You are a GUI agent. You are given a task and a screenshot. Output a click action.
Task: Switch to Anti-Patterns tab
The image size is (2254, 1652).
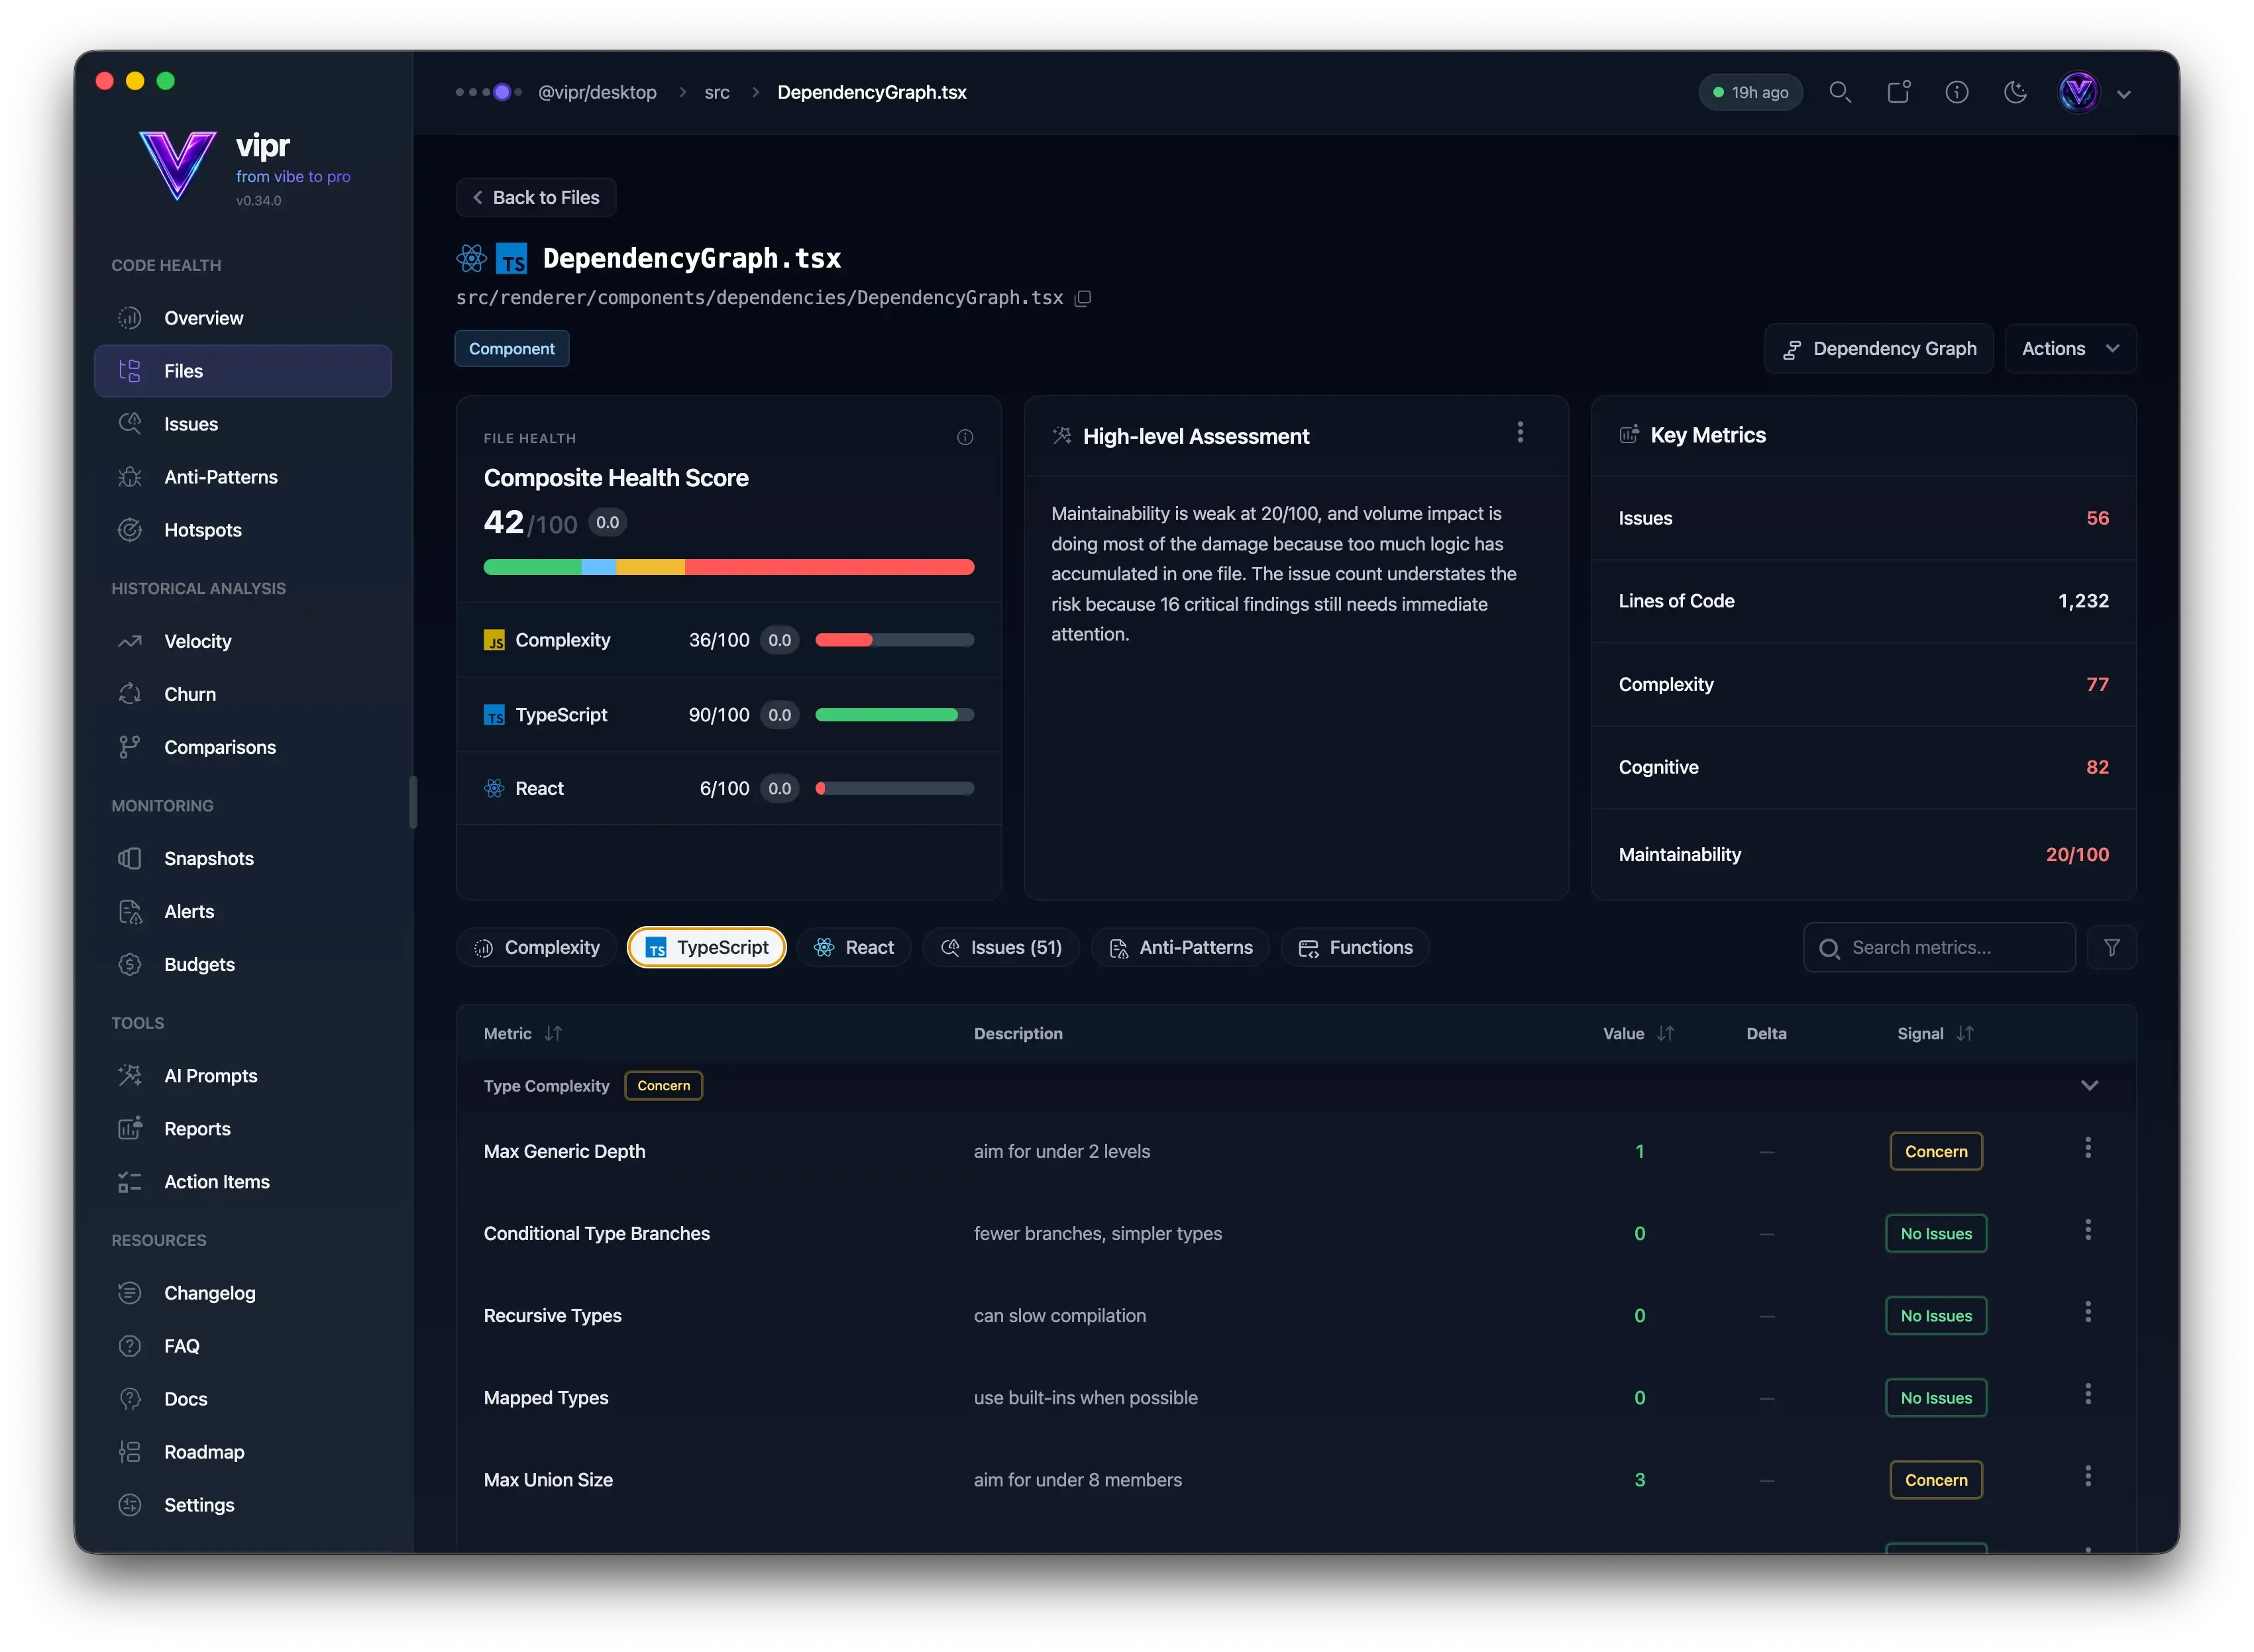(1180, 947)
